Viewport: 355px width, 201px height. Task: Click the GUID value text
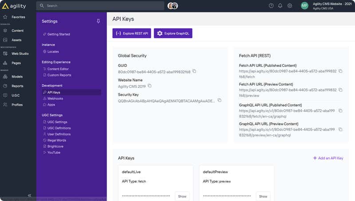tap(154, 72)
